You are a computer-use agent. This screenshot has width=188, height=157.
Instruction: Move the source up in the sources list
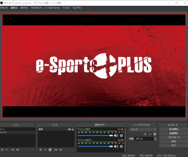point(56,150)
